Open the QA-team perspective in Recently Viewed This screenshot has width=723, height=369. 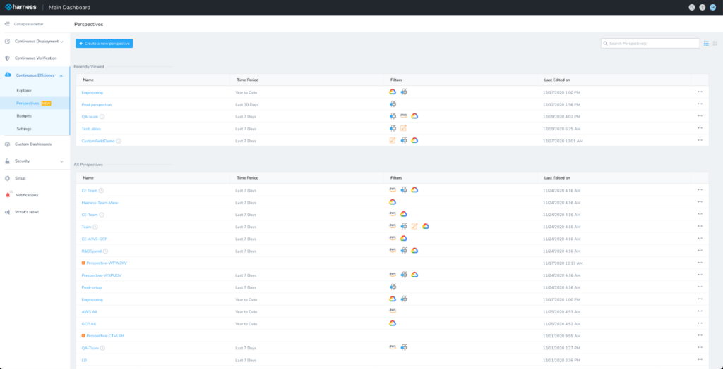point(90,117)
